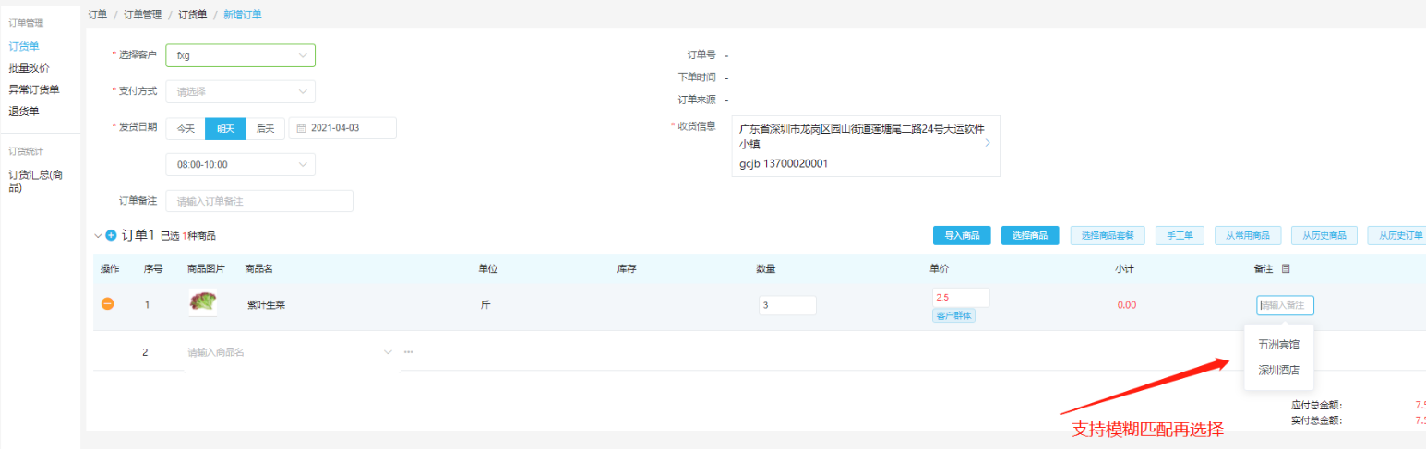Focus the 订单备注 input field
The image size is (1426, 449).
[x=259, y=201]
